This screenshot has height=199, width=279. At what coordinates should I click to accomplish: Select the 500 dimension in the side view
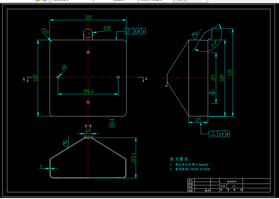tap(222, 78)
